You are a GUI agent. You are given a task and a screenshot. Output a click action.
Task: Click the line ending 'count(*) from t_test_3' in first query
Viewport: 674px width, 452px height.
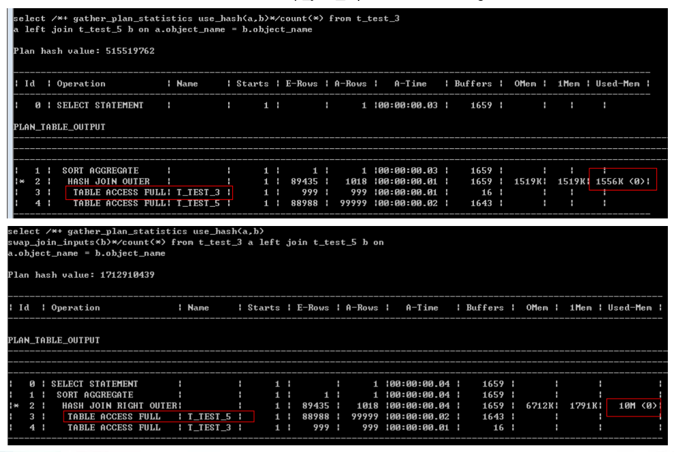pos(206,19)
